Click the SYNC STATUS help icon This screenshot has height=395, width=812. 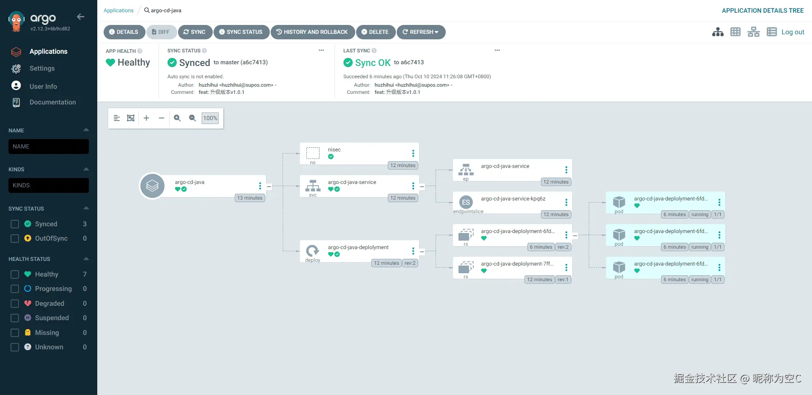point(205,51)
